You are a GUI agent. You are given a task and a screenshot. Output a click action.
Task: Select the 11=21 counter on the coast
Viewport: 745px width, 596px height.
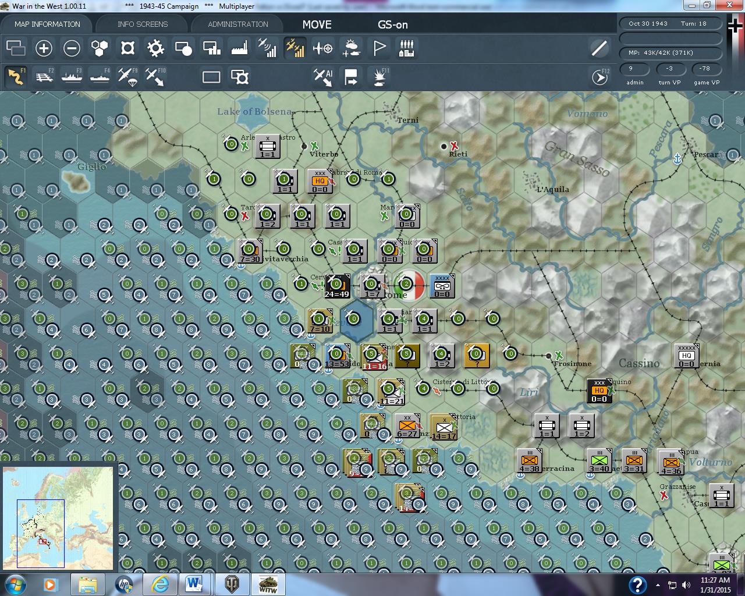point(392,392)
